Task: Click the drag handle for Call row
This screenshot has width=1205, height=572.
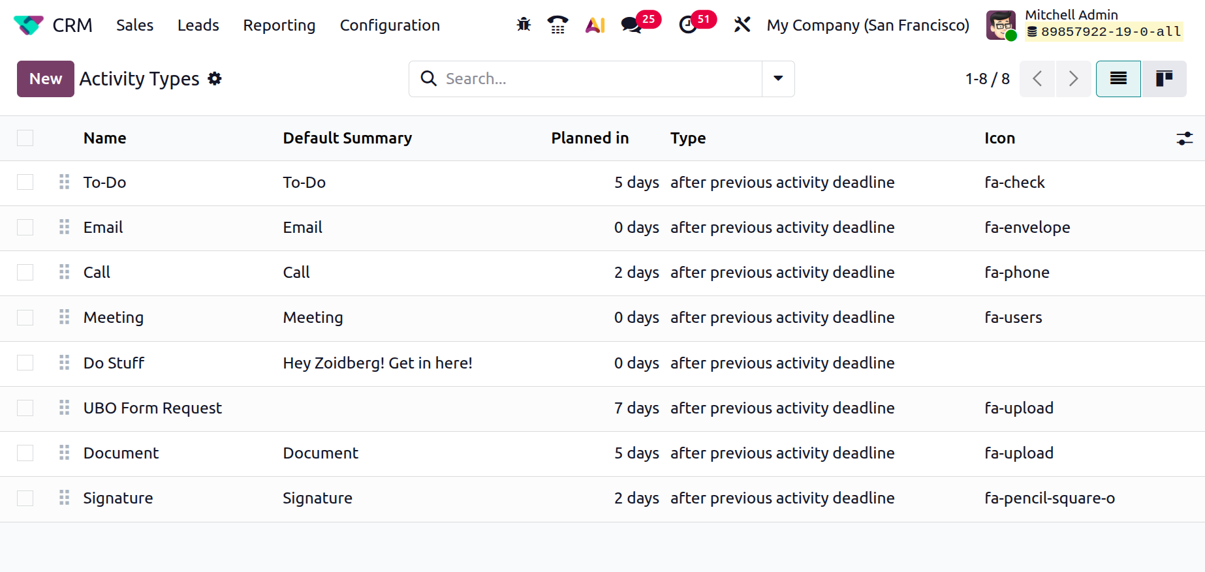Action: [x=64, y=272]
